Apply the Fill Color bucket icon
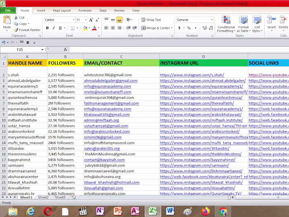The image size is (289, 217). 85,28
